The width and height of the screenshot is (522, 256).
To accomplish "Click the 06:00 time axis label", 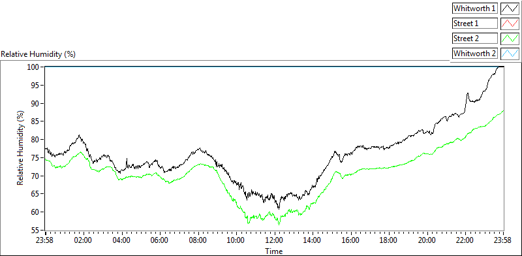I will (x=160, y=240).
